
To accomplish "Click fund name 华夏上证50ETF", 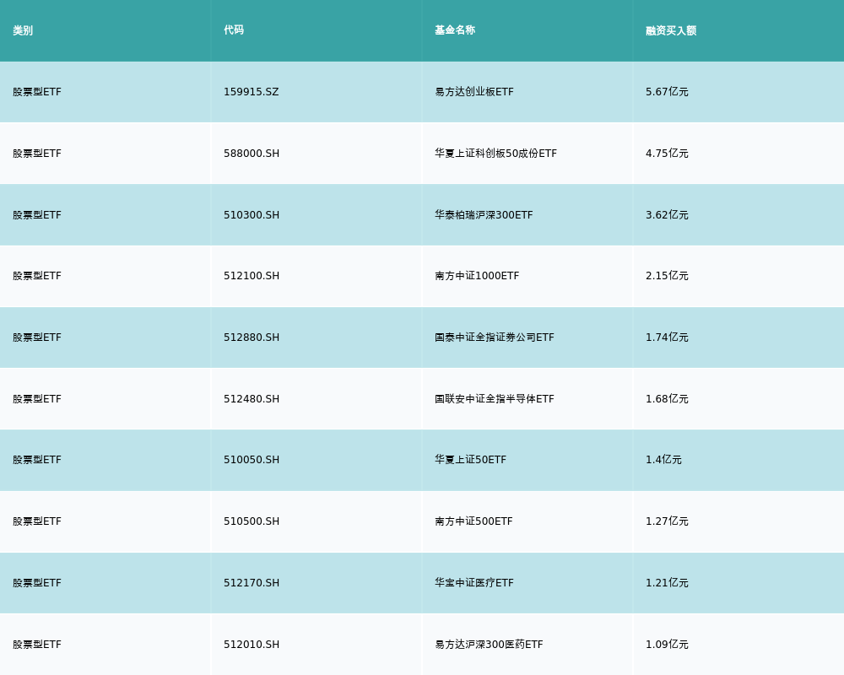I will coord(470,460).
